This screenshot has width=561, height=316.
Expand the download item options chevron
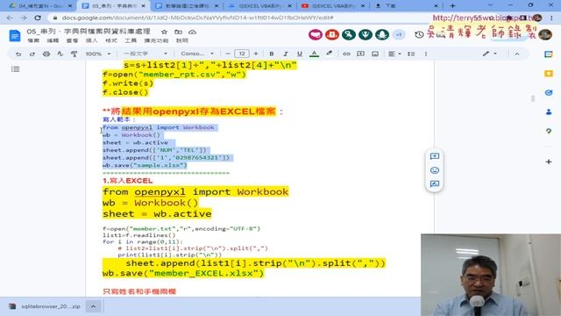click(93, 306)
